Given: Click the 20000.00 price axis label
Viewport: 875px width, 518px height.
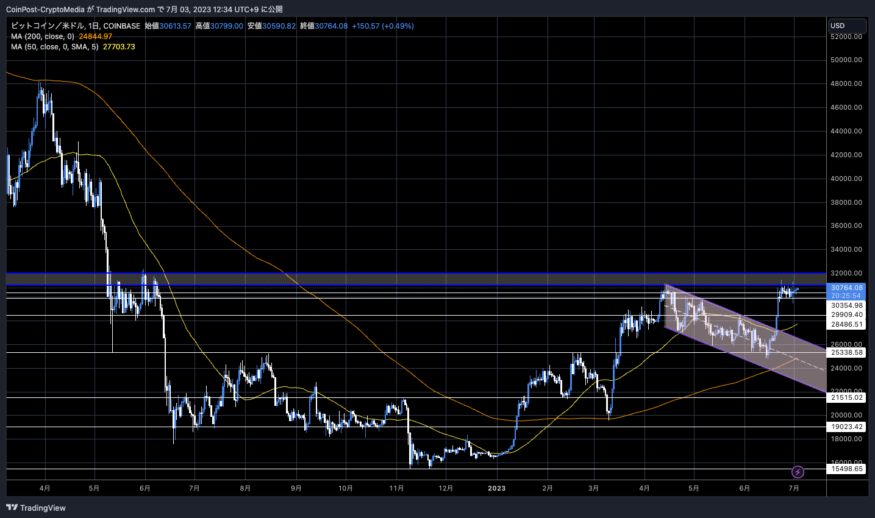Looking at the screenshot, I should click(x=846, y=415).
